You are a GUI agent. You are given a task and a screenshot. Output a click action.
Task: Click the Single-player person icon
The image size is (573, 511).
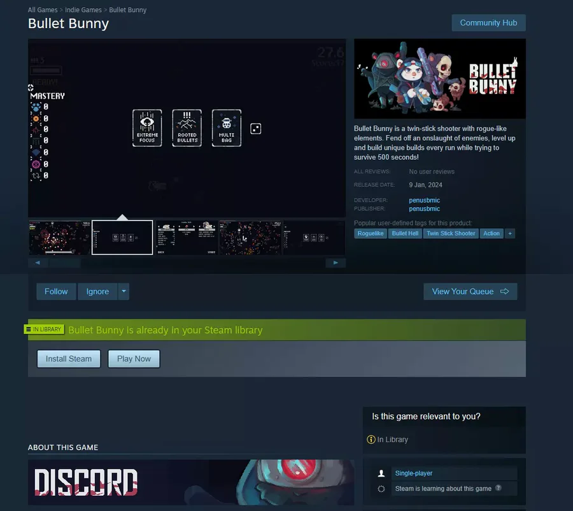click(381, 473)
